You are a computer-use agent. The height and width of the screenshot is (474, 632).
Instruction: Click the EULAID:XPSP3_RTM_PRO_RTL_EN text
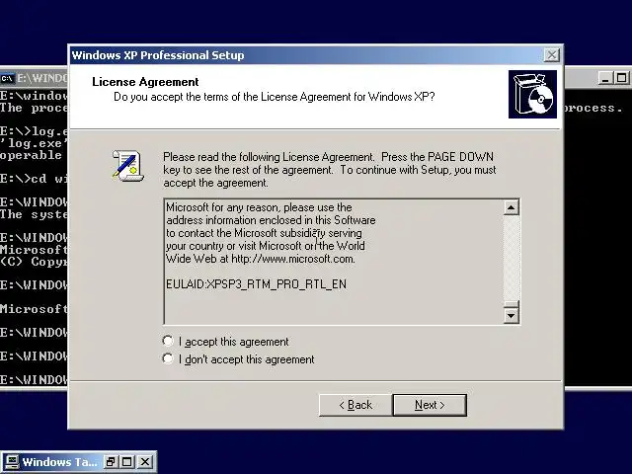click(257, 284)
